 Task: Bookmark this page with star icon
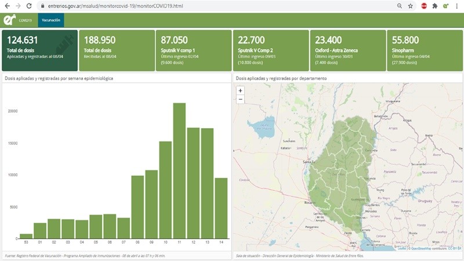411,5
